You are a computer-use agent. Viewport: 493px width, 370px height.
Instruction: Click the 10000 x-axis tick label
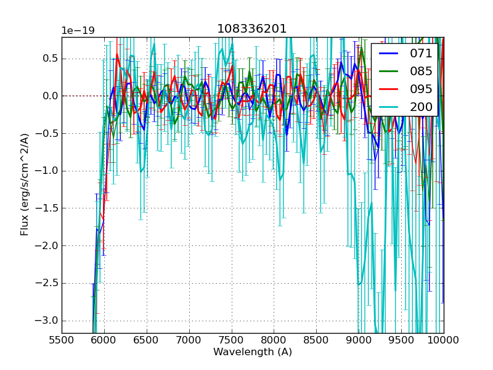coord(444,340)
